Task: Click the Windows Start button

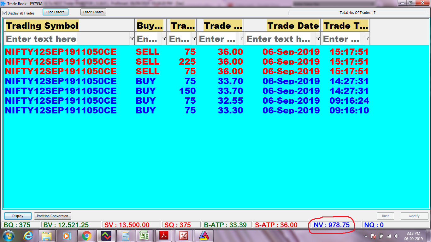Action: [x=9, y=235]
